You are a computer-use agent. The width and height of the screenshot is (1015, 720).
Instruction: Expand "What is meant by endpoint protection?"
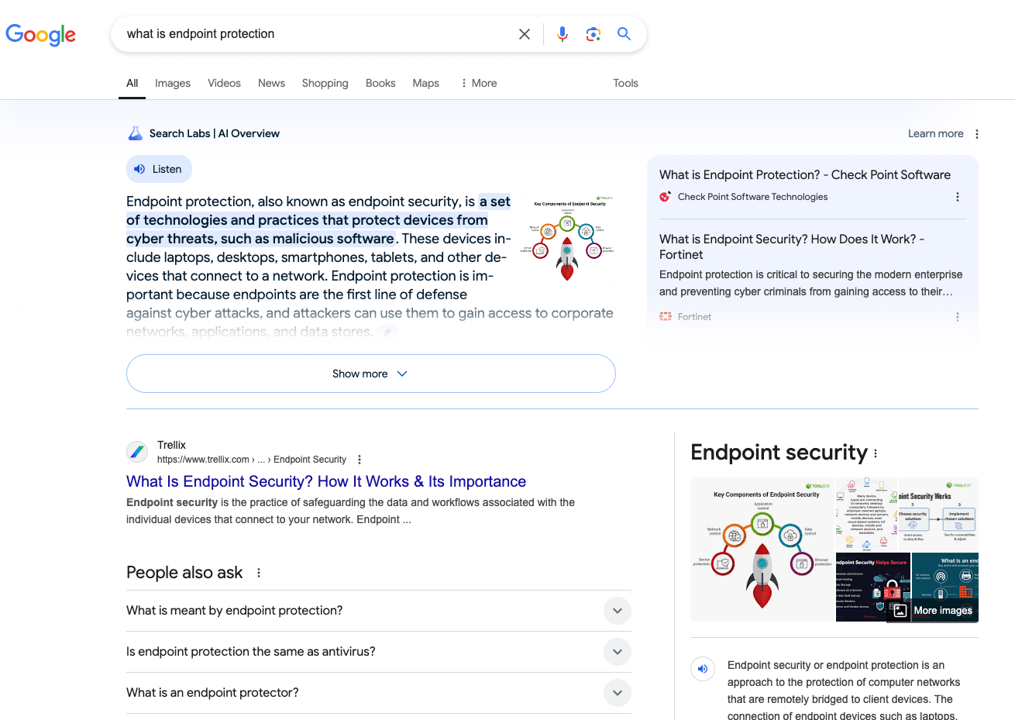click(x=617, y=611)
